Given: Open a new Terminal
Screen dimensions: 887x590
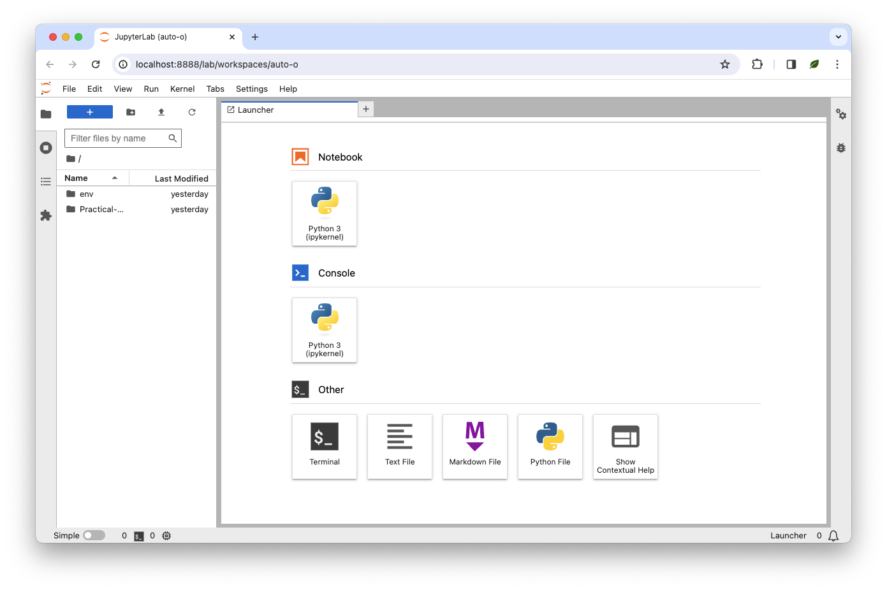Looking at the screenshot, I should pos(325,447).
